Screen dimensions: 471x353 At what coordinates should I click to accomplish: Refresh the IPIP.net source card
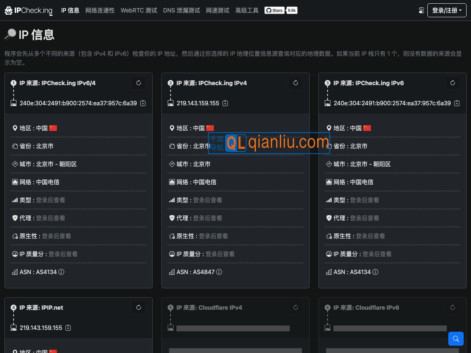(139, 307)
